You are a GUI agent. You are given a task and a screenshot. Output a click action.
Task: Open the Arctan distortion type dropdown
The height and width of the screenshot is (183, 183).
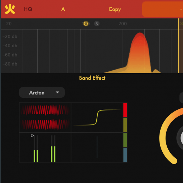click(42, 92)
